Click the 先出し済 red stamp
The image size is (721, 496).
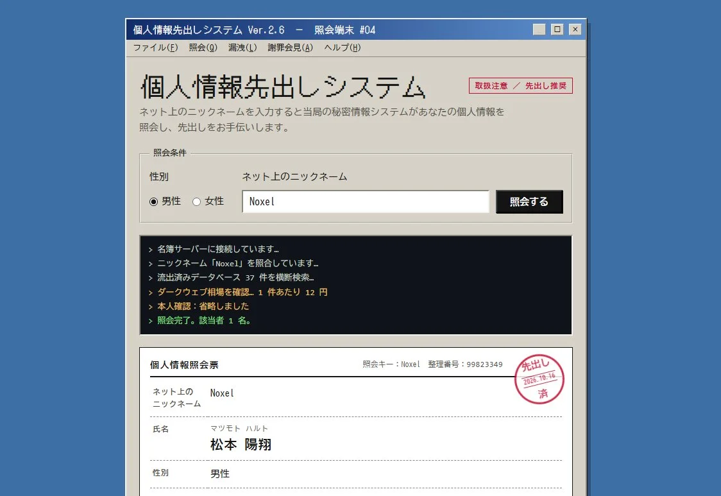(x=539, y=379)
